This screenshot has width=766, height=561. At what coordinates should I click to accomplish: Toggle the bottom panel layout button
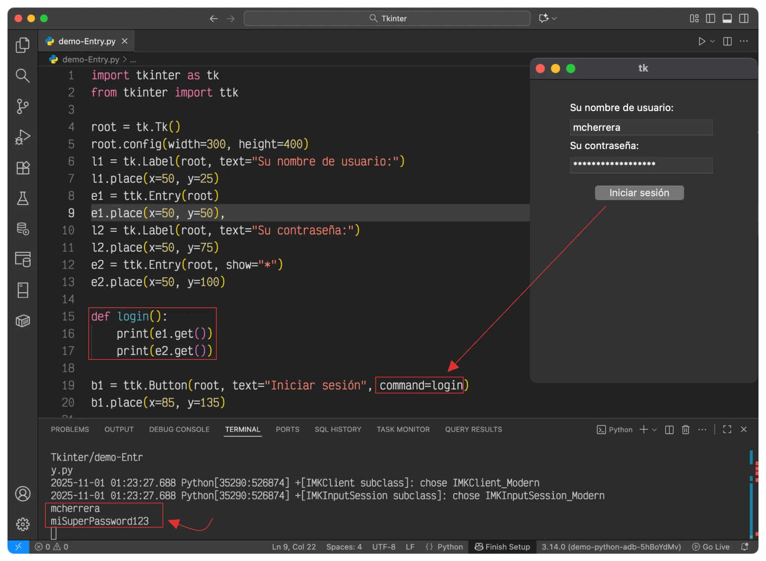click(727, 18)
